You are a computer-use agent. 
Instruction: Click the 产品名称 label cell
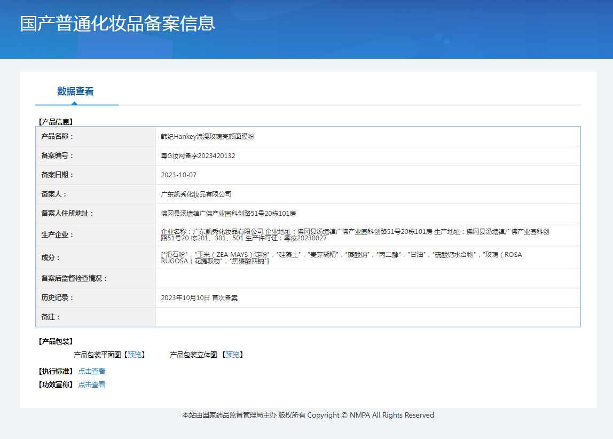(57, 137)
